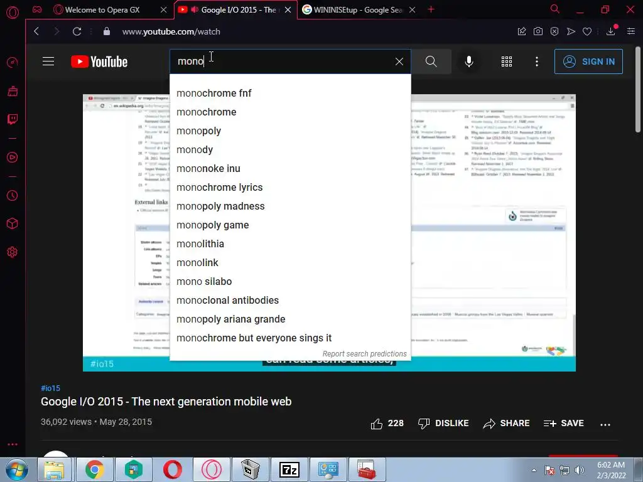Take a snapshot with camera icon
The height and width of the screenshot is (482, 643).
tap(538, 31)
